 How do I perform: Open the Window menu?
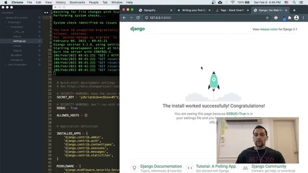117,2
